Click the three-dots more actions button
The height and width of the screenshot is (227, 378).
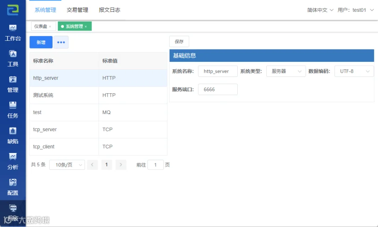(x=61, y=42)
